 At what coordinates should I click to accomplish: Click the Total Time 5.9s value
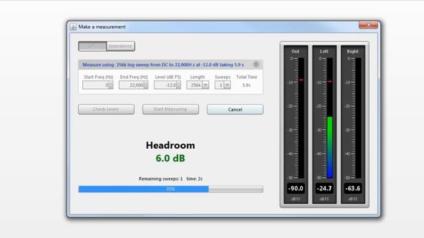pyautogui.click(x=246, y=85)
